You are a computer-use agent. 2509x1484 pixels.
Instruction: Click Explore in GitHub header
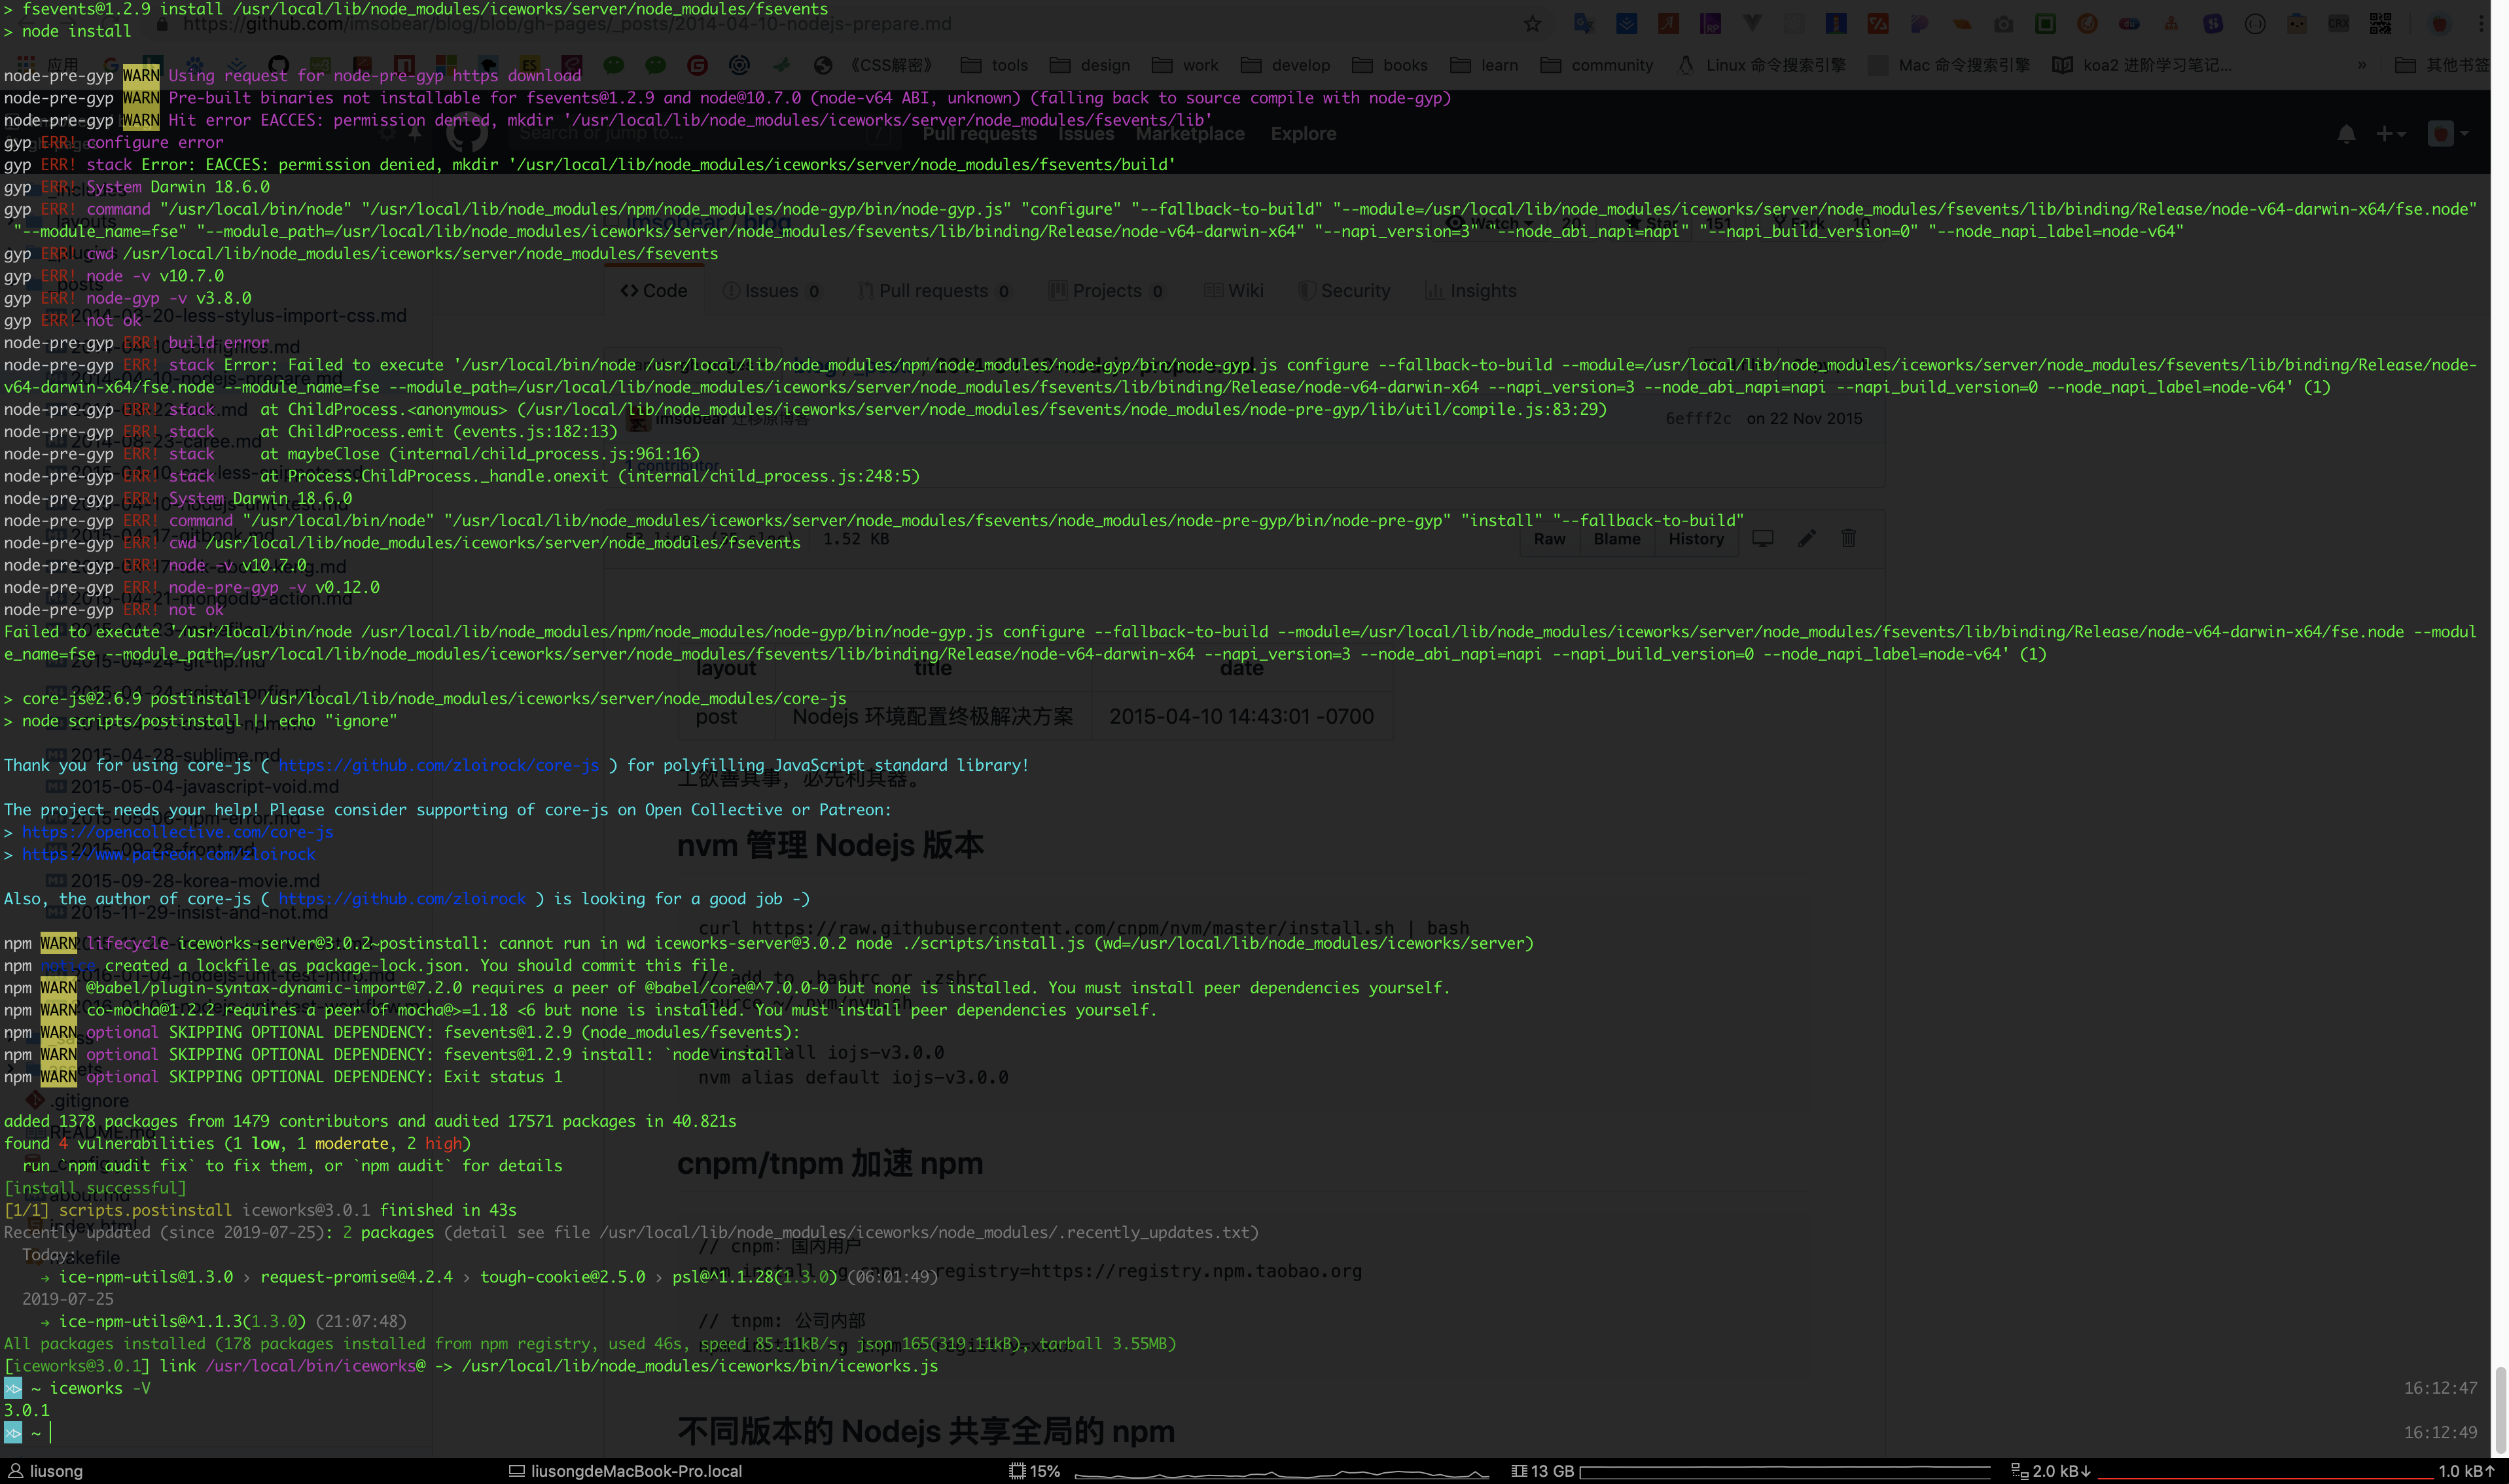pos(1303,134)
